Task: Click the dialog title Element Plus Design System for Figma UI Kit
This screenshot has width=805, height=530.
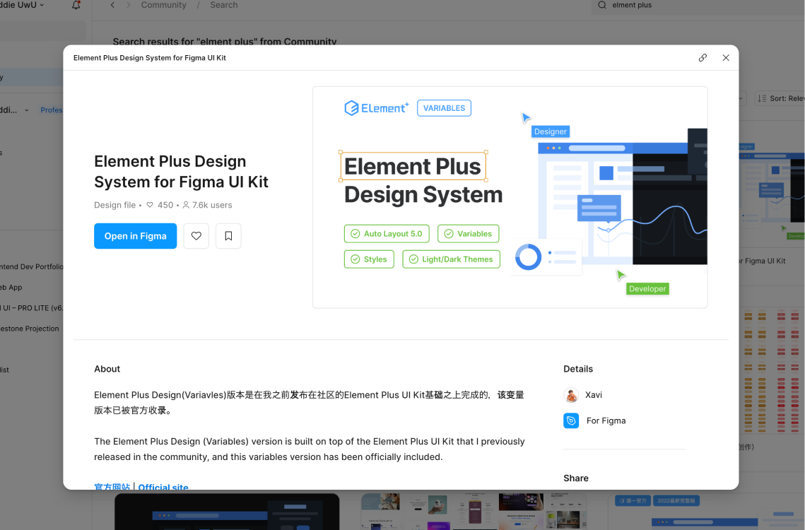Action: tap(149, 57)
